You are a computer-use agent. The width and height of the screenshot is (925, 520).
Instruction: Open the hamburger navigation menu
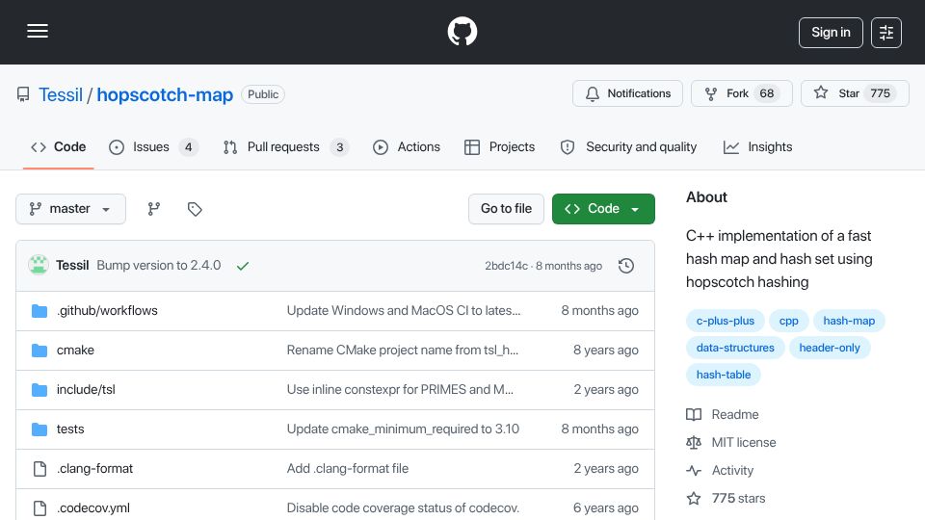38,31
